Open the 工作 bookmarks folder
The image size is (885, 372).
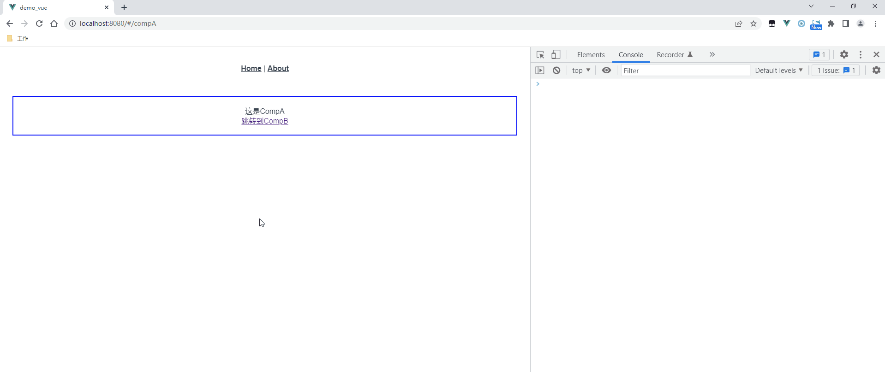click(x=18, y=38)
